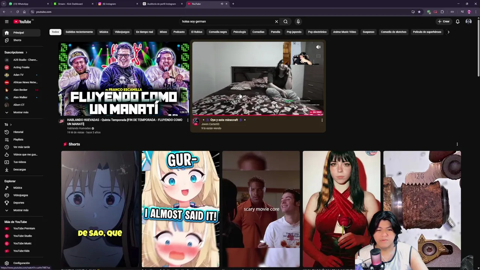
Task: Open Adan TV subscription
Action: point(21,75)
